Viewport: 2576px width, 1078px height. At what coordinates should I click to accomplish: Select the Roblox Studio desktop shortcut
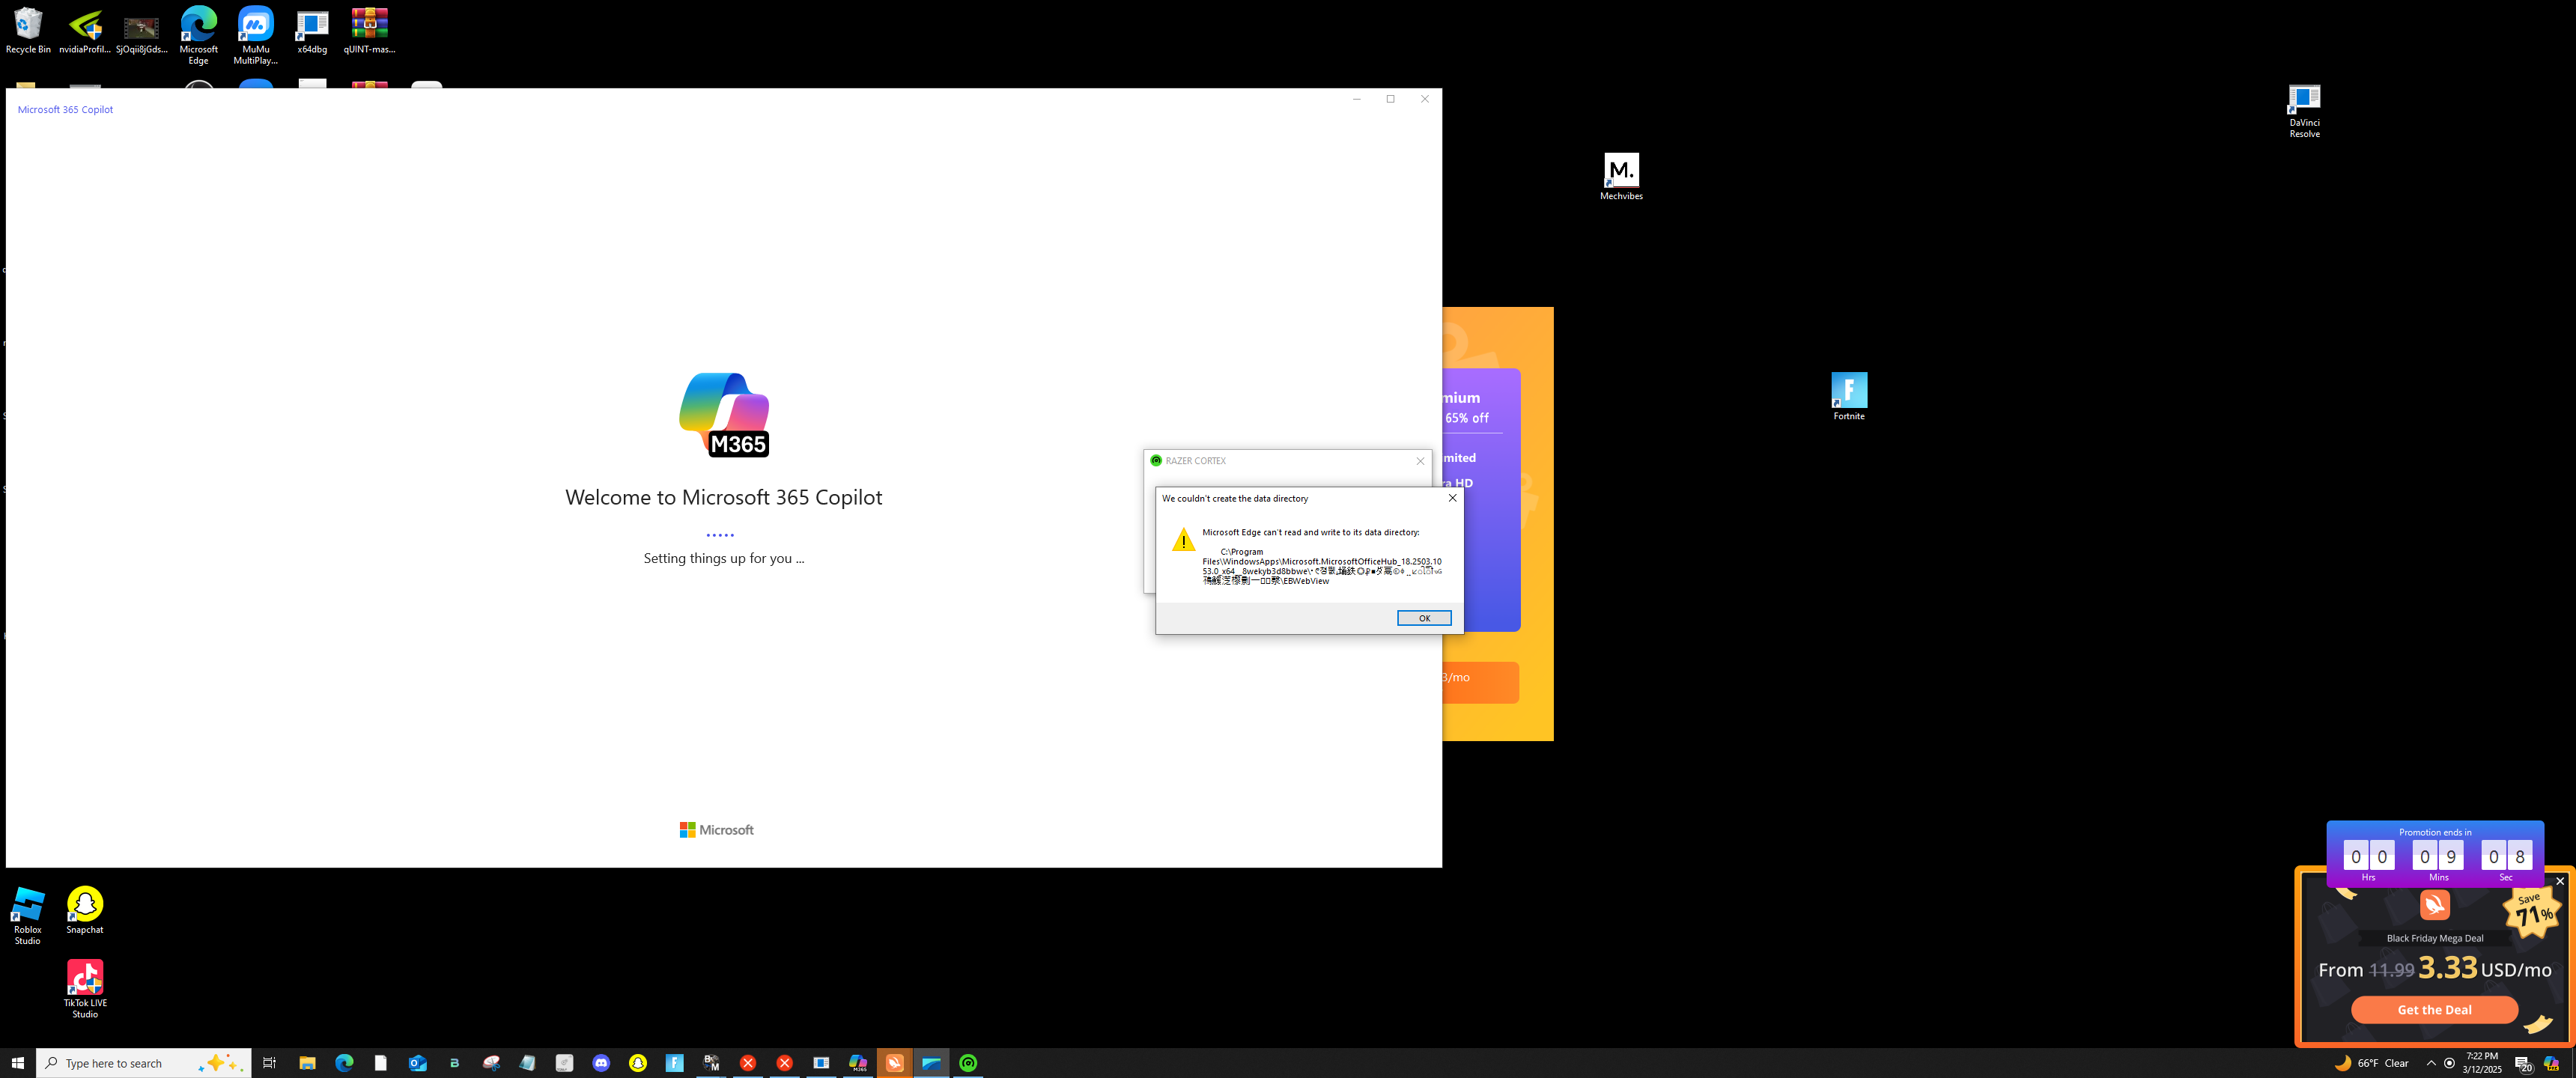[x=28, y=916]
